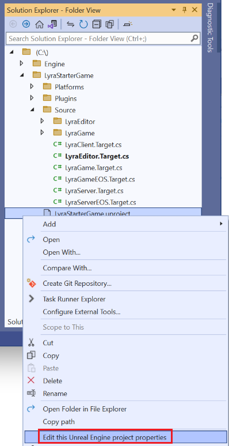The width and height of the screenshot is (229, 446).
Task: Click the C# icon beside LyraClient.Target.cs
Action: 58,144
